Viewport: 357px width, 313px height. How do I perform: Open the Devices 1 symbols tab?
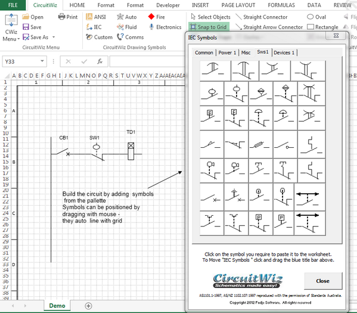(284, 52)
